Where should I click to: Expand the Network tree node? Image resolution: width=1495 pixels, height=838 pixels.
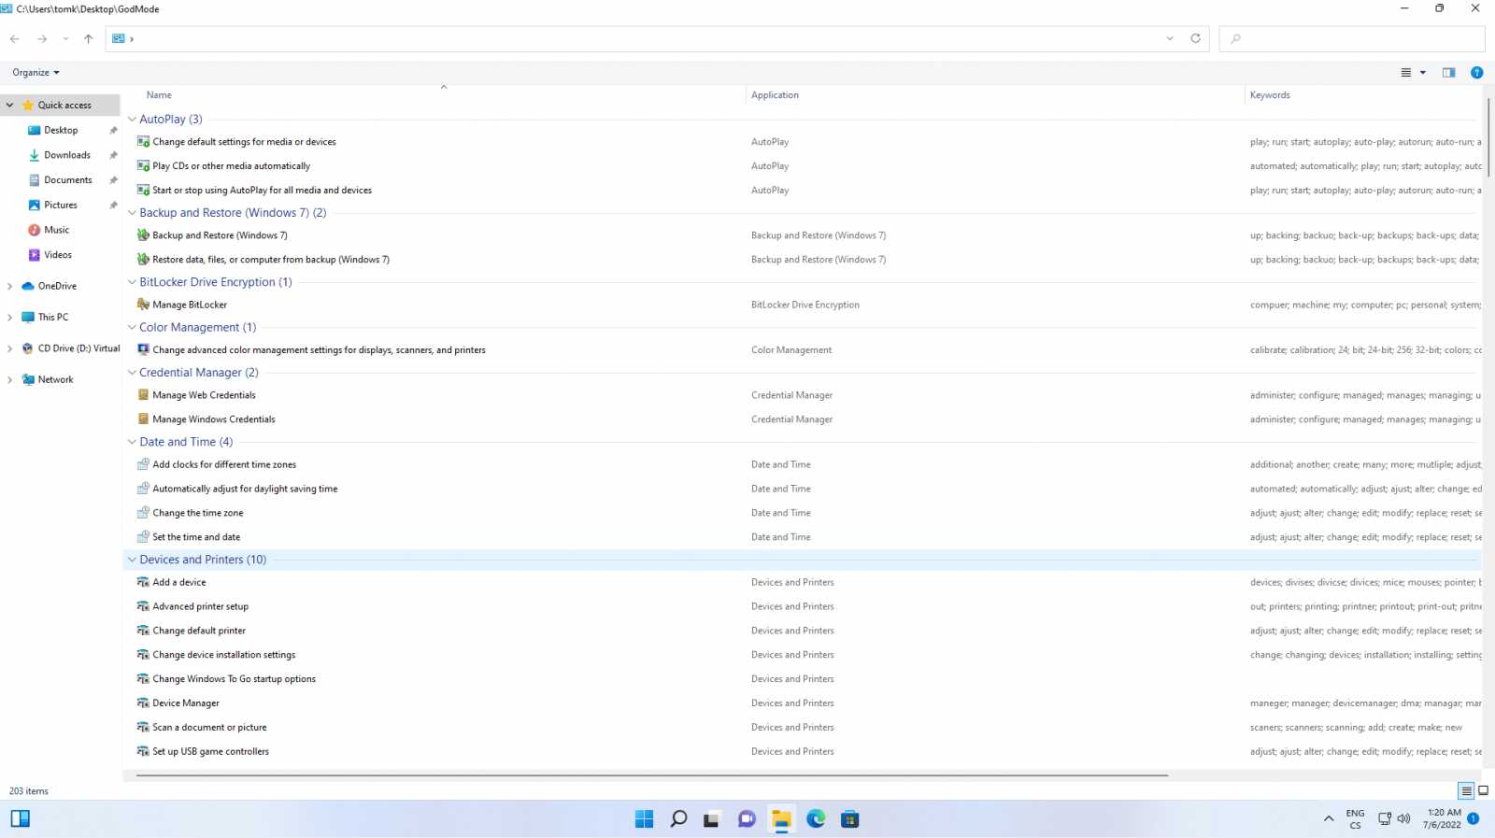click(x=9, y=380)
